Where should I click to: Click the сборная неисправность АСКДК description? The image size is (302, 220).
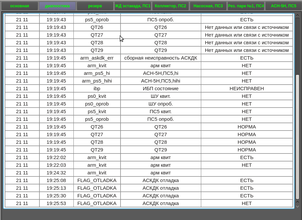[161, 58]
